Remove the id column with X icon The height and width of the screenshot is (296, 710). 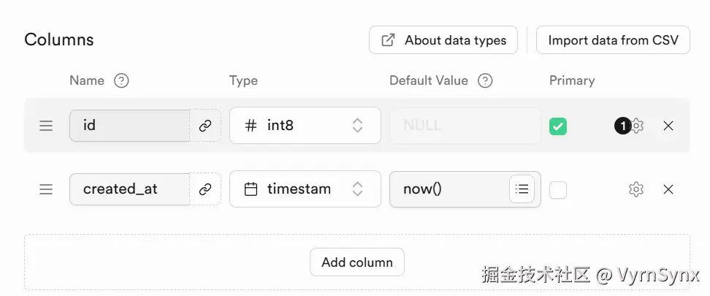pyautogui.click(x=668, y=126)
